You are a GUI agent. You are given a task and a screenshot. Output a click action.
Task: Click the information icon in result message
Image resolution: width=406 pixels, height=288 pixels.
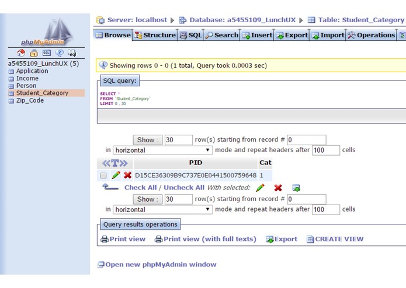coord(103,65)
